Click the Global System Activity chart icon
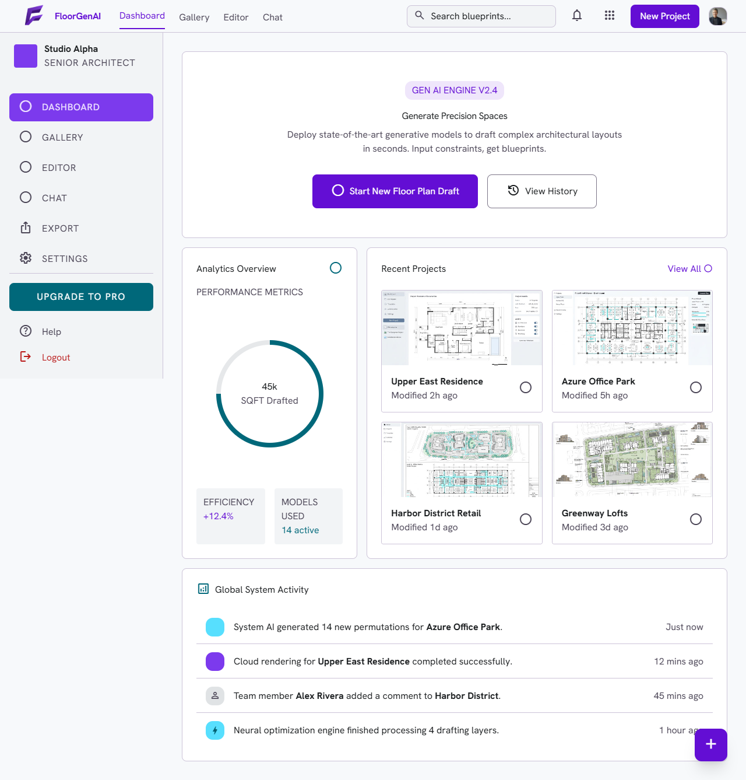 coord(203,589)
